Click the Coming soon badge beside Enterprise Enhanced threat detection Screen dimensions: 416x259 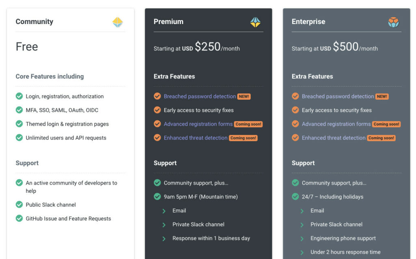point(381,138)
